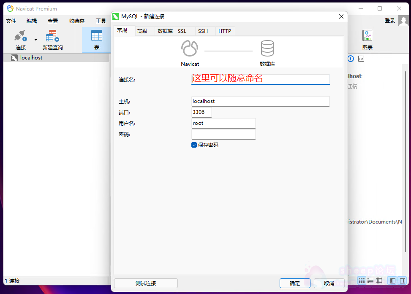Switch to detail table view icon
The image size is (411, 294).
click(x=379, y=281)
